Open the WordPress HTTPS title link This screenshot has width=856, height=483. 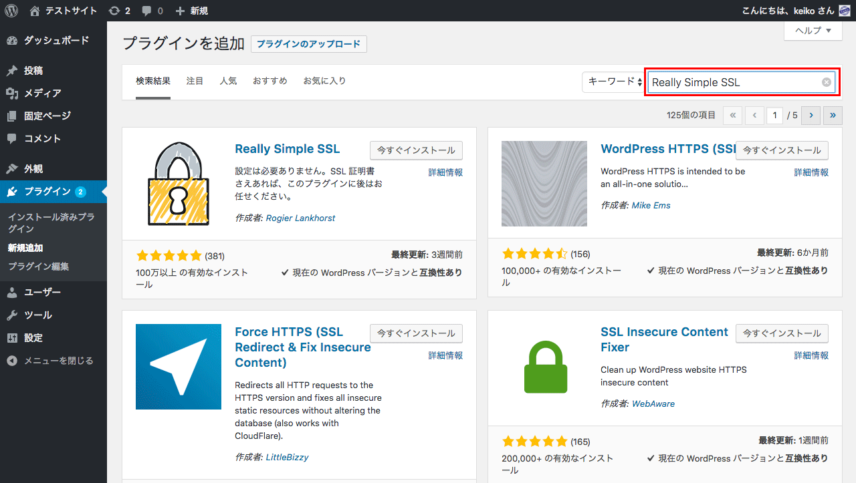click(668, 149)
